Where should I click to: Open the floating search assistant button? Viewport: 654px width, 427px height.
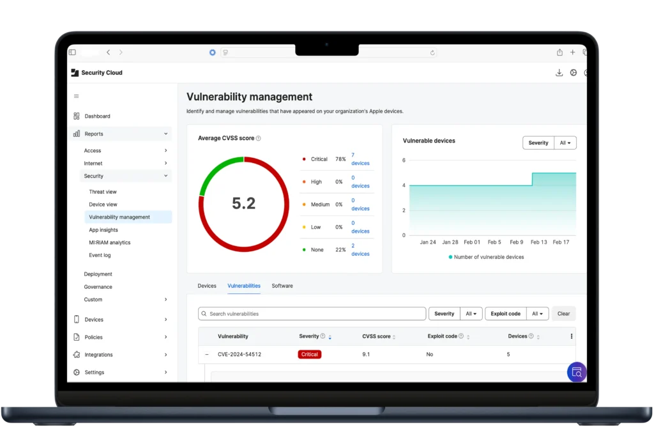[x=577, y=372]
